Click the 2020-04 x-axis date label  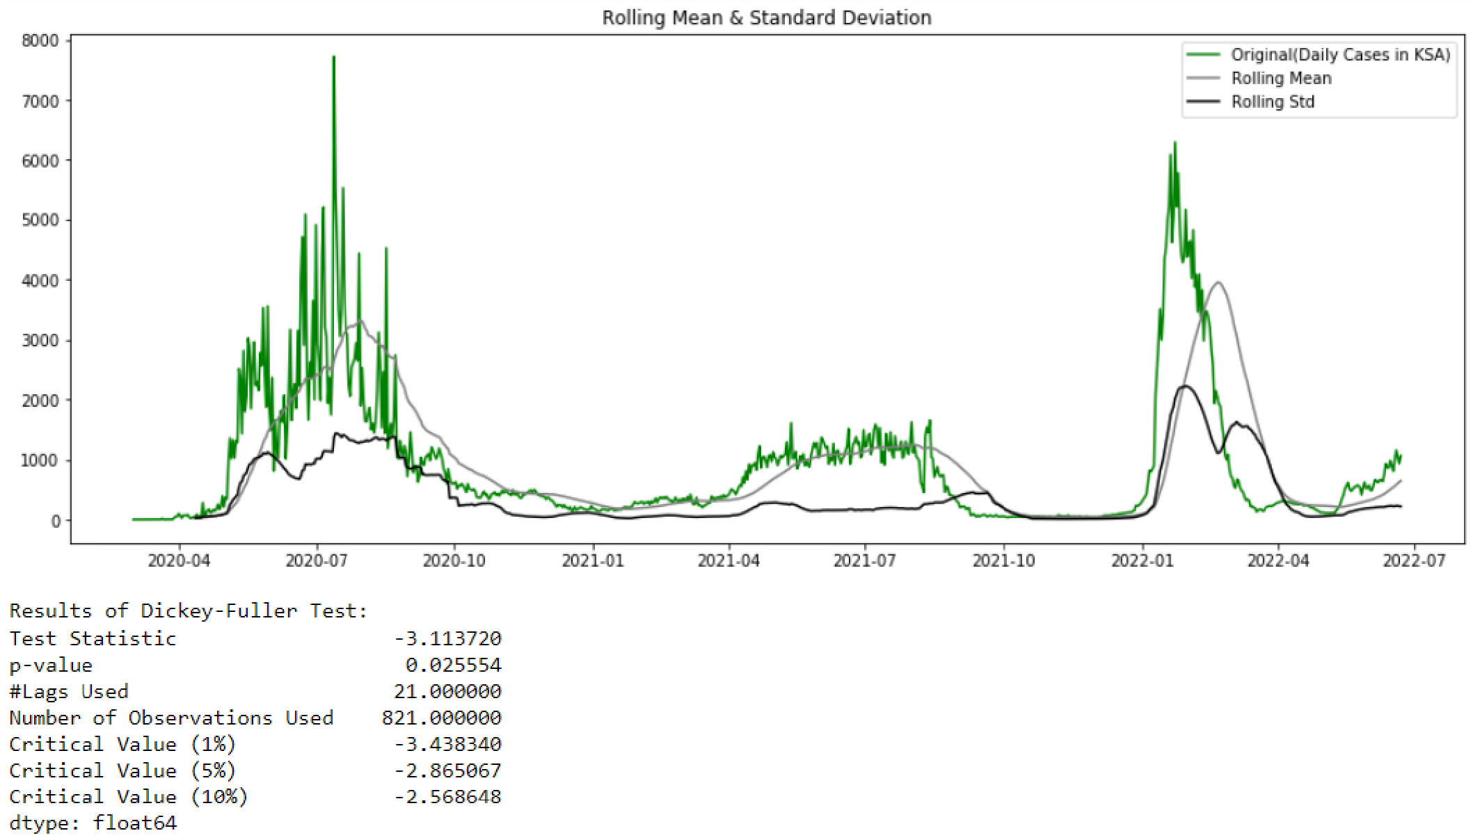point(179,560)
